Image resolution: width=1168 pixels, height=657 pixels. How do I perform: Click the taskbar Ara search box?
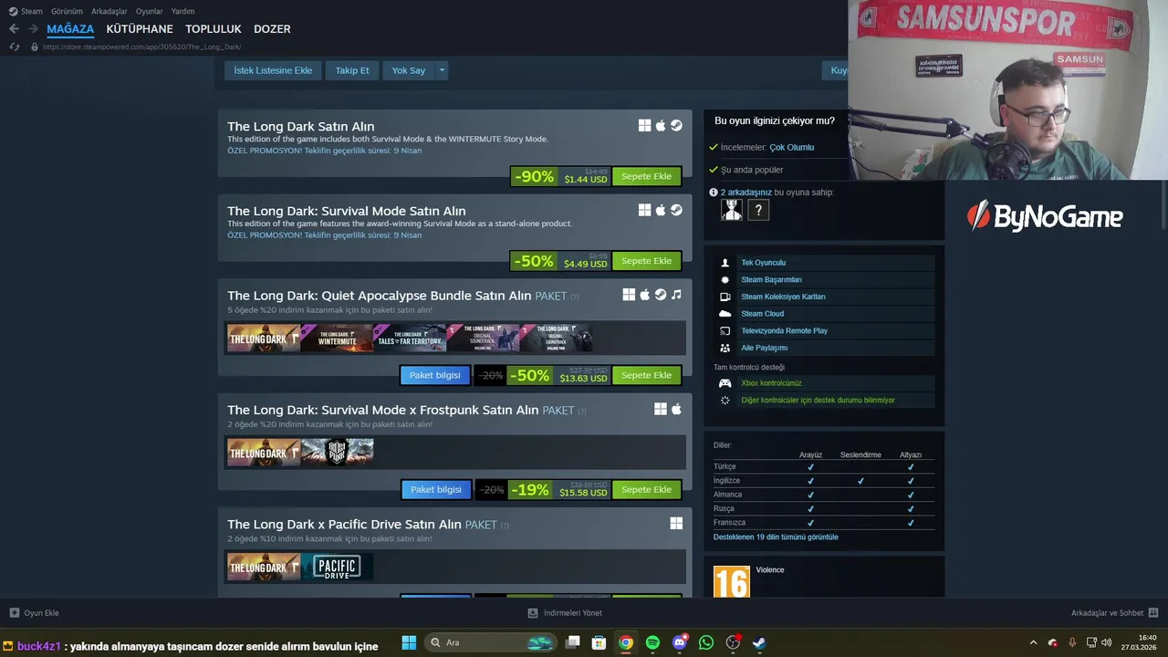491,642
